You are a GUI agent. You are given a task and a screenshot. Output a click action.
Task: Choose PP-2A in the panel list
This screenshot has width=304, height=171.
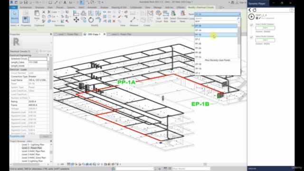(x=216, y=48)
